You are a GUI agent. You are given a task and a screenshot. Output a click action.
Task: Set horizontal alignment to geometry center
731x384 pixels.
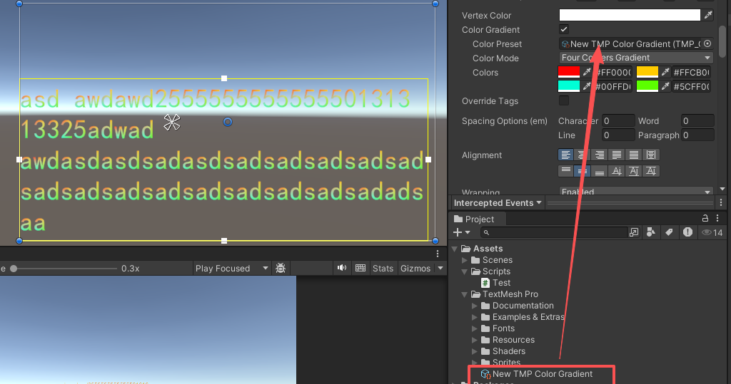tap(651, 155)
